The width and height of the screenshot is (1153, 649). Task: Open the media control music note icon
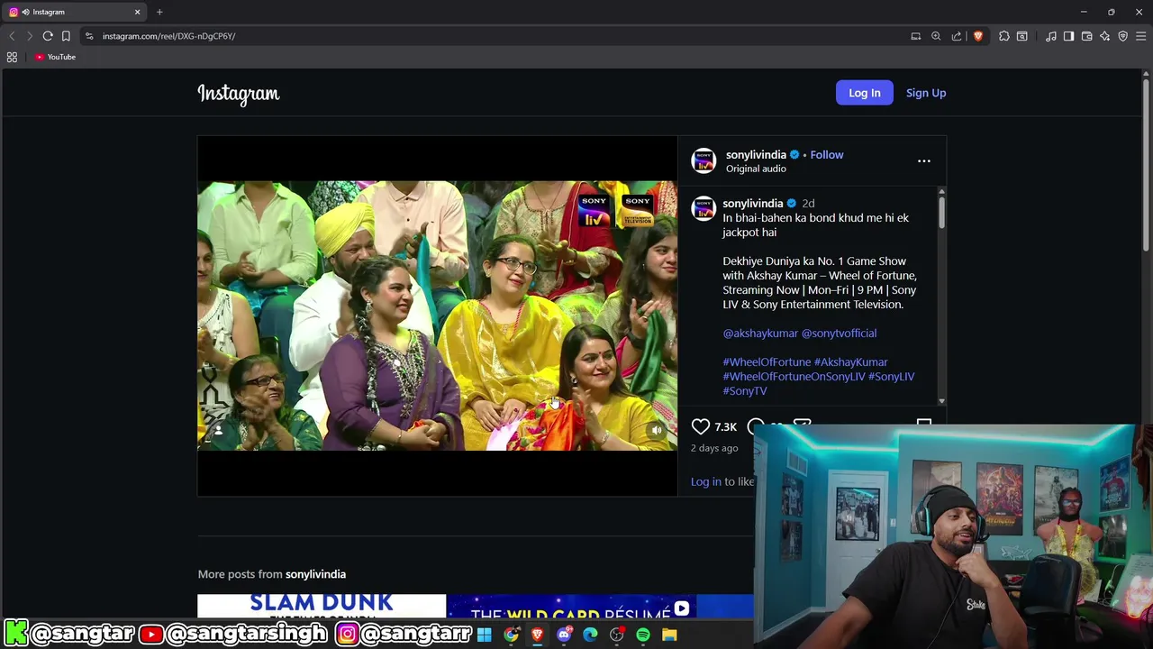1051,36
